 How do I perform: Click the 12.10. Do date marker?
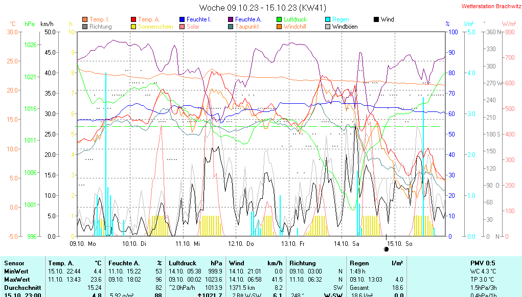click(x=241, y=244)
